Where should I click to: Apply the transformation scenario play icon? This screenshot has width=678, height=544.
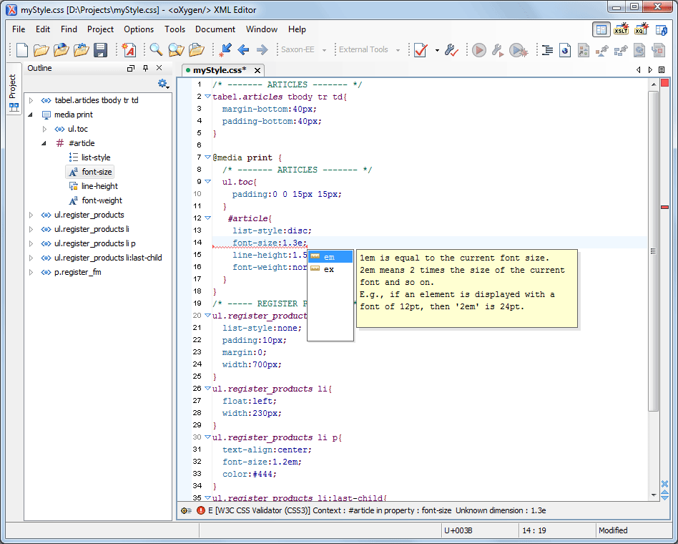pyautogui.click(x=478, y=50)
